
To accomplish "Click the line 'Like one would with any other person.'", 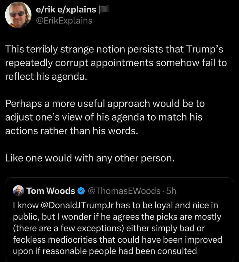I will (90, 158).
